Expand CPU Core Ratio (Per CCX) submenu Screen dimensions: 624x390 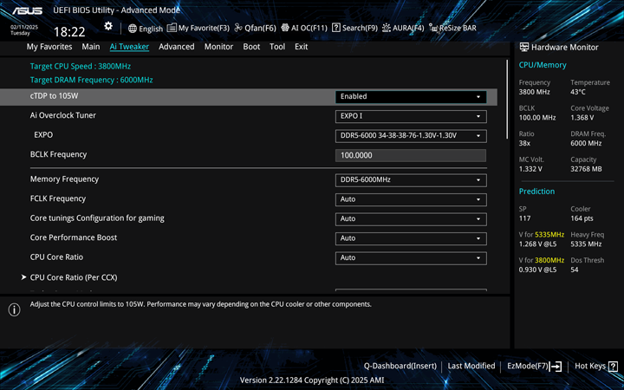[74, 277]
